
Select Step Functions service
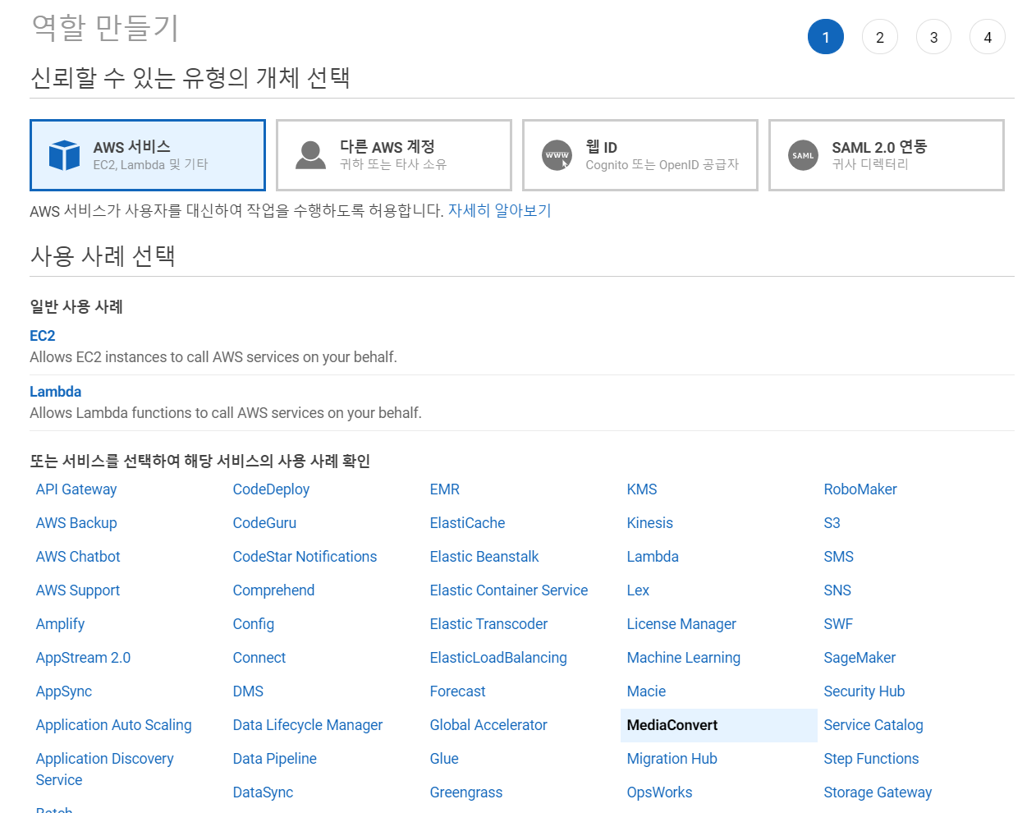871,759
